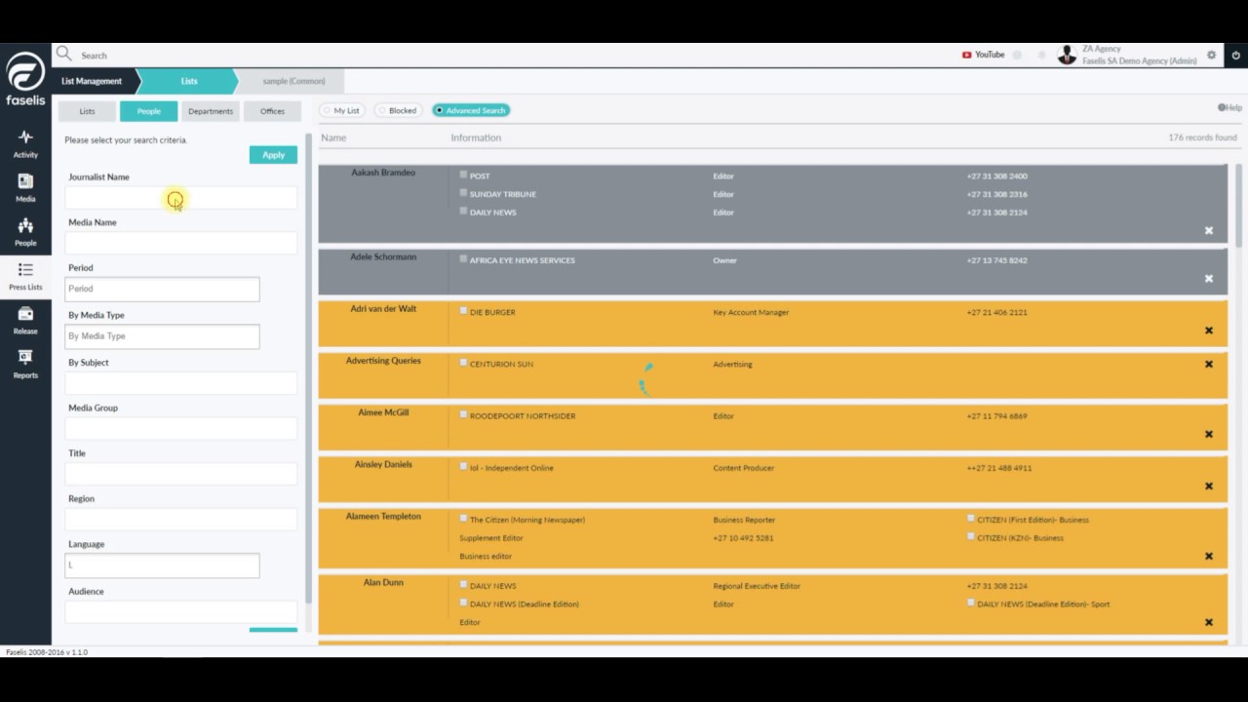Open settings gear in top bar

pyautogui.click(x=1212, y=55)
